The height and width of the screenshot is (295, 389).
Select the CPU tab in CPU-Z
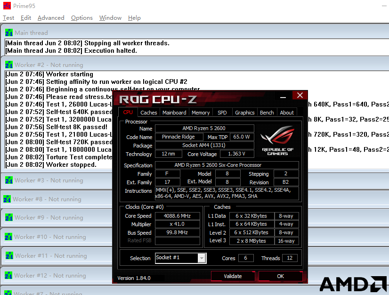pyautogui.click(x=128, y=112)
